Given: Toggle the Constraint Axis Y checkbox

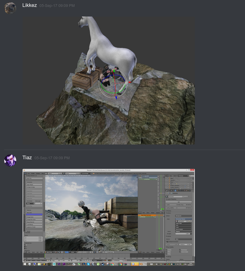Looking at the screenshot, I should (x=25, y=247).
